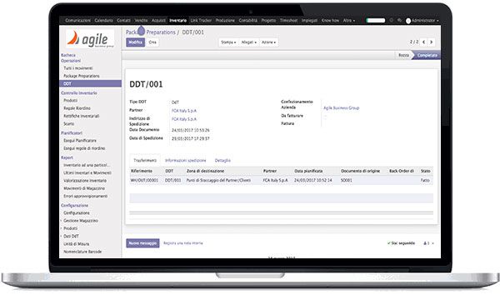The width and height of the screenshot is (500, 305).
Task: Sort by the Riferimento column header
Action: coord(142,171)
